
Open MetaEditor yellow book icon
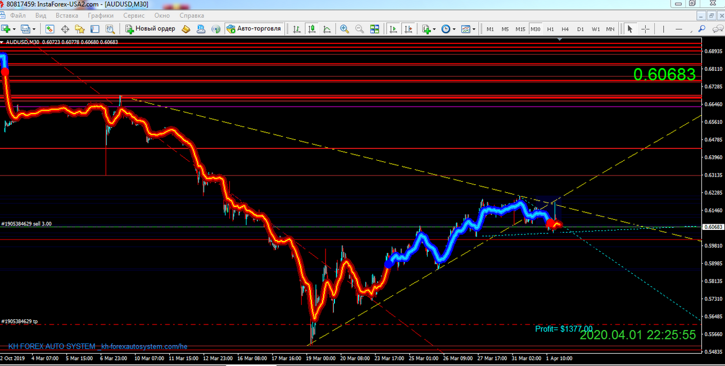[186, 29]
